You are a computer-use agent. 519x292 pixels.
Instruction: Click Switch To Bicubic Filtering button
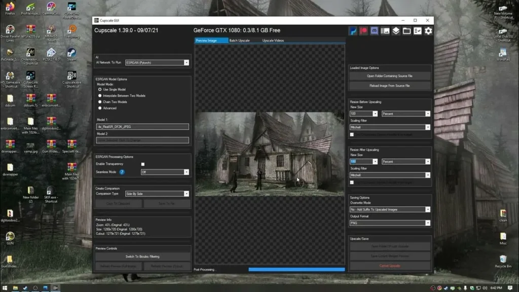(x=142, y=257)
